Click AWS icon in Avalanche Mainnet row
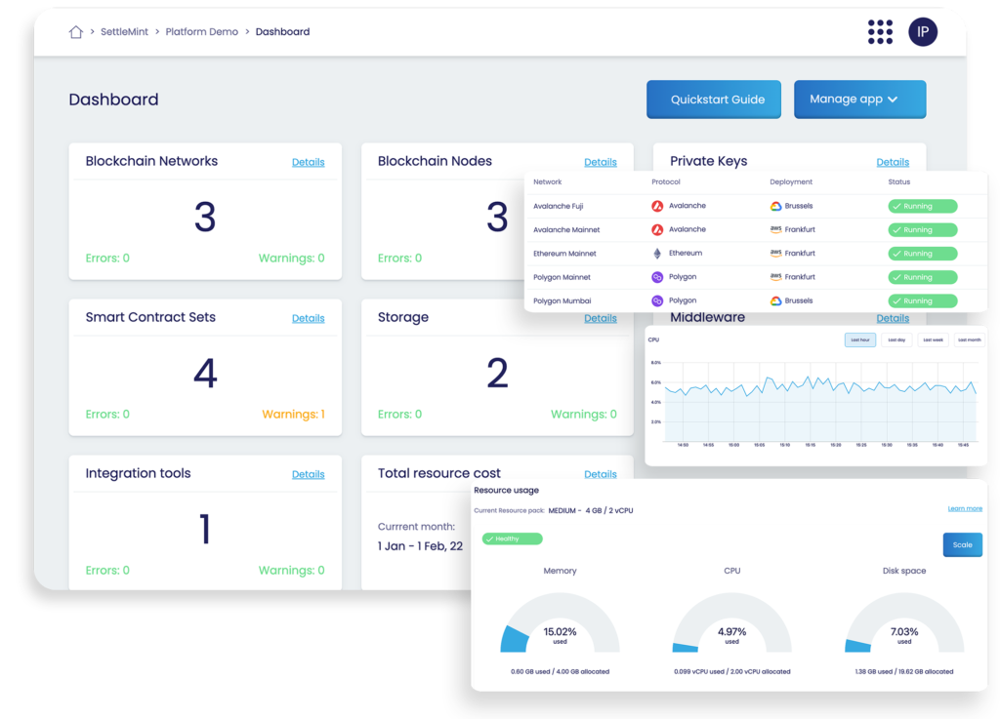Screen dimensions: 1000x719 coord(775,229)
